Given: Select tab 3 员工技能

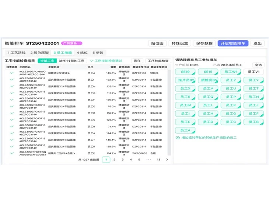Looking at the screenshot, I should 63,53.
